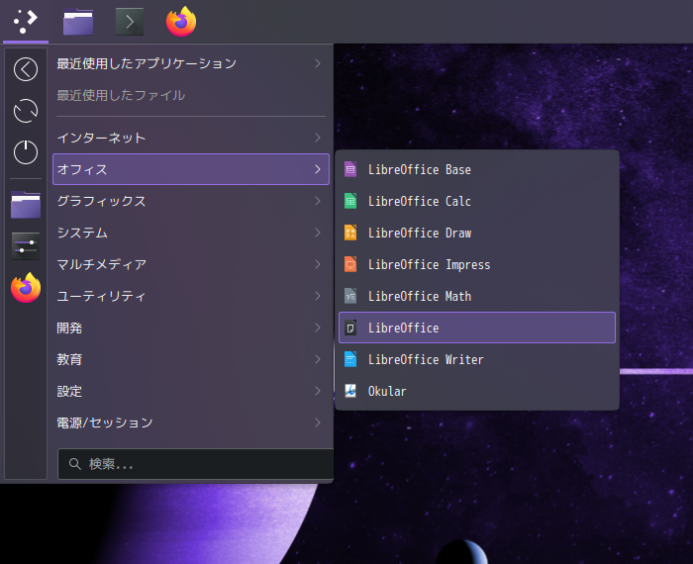Image resolution: width=693 pixels, height=564 pixels.
Task: Open system settings sliders icon in sidebar
Action: pos(26,246)
